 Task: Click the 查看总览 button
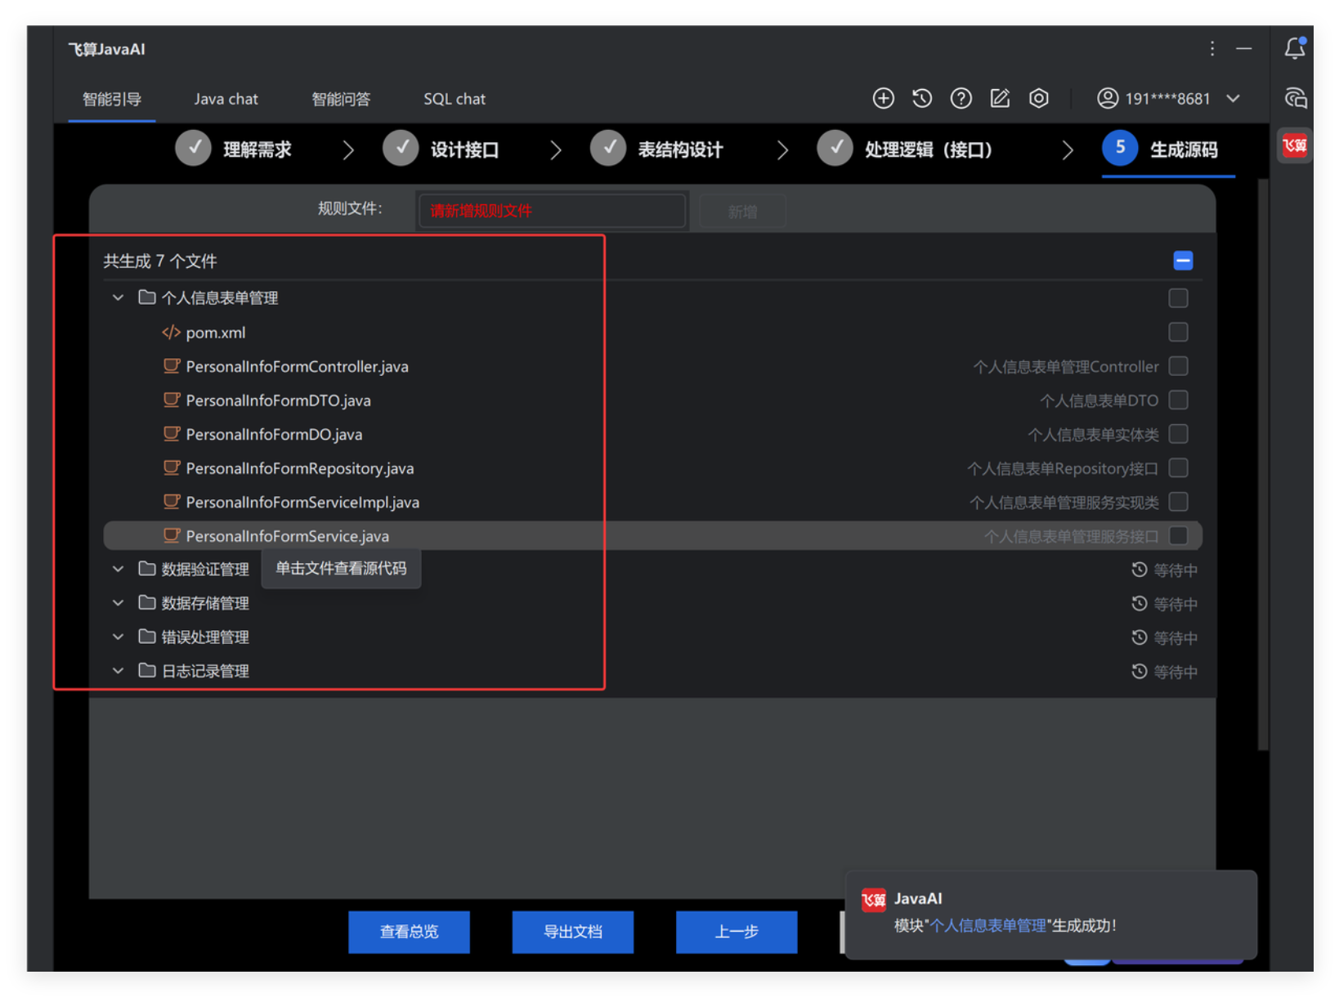[409, 932]
